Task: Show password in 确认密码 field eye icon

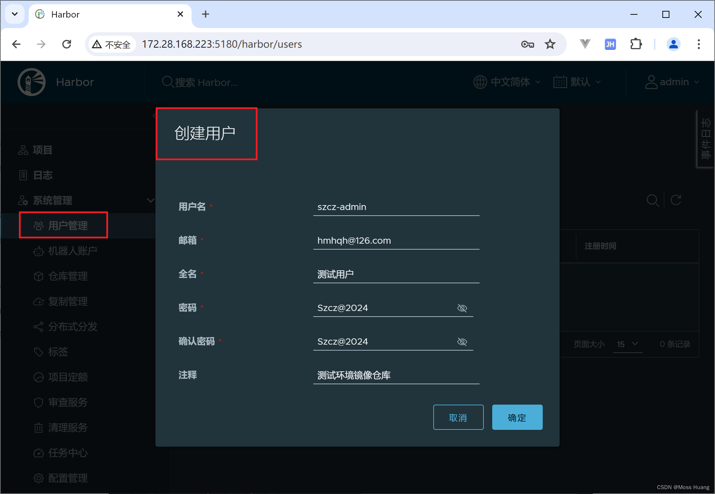Action: pyautogui.click(x=462, y=342)
